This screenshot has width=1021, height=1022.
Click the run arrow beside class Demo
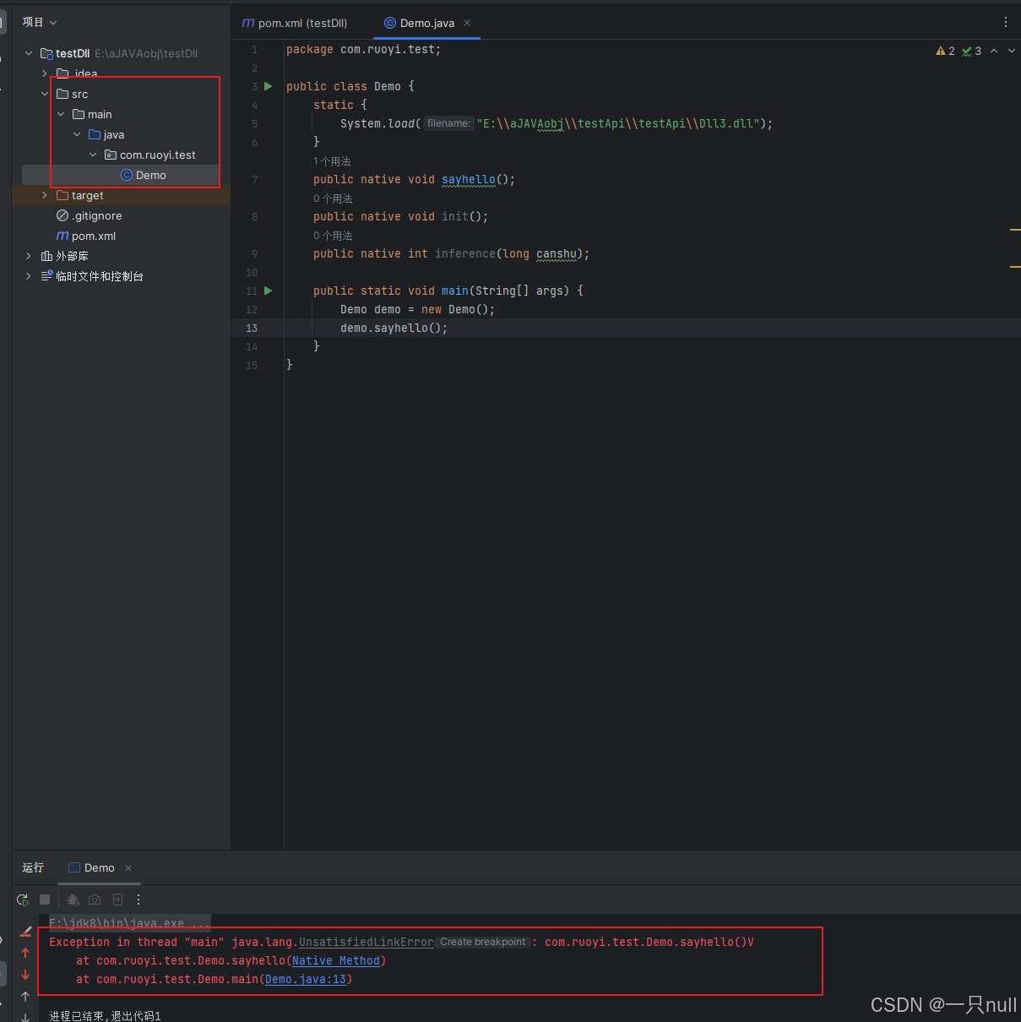point(268,85)
